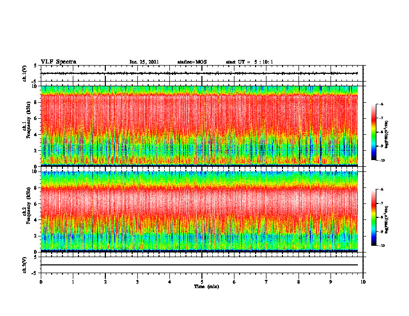
Task: Click time axis tick label "1"
Action: [x=73, y=282]
